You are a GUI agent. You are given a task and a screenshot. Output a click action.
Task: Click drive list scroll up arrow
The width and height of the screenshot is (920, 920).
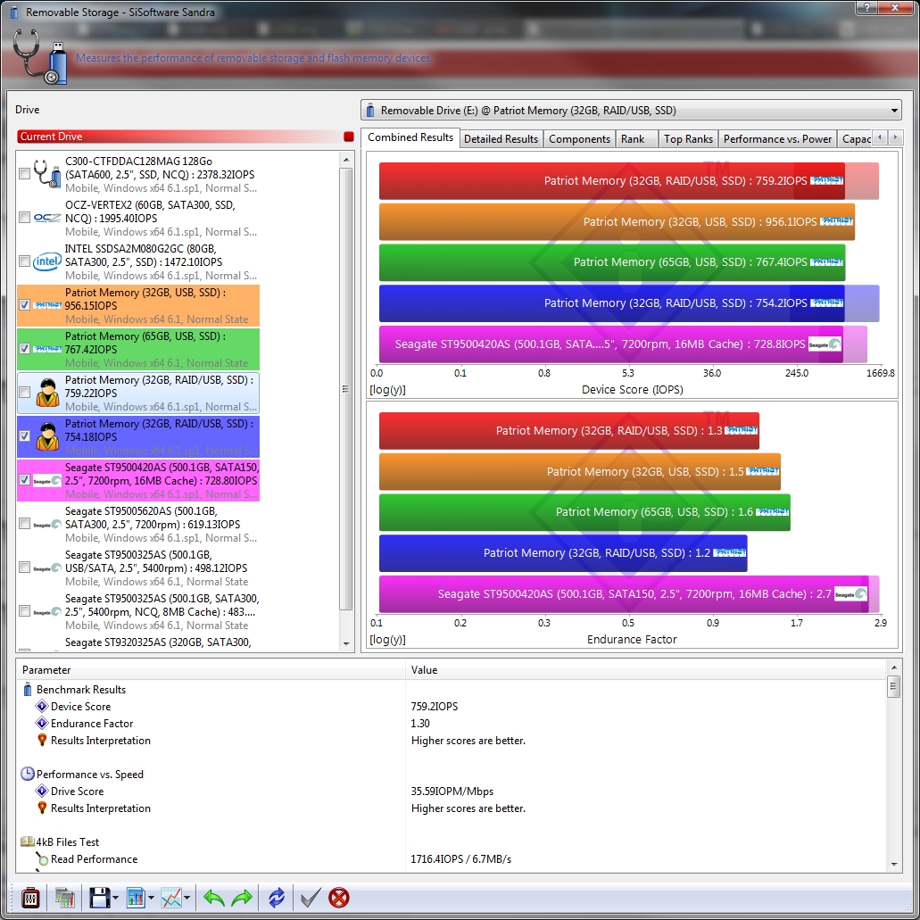346,160
